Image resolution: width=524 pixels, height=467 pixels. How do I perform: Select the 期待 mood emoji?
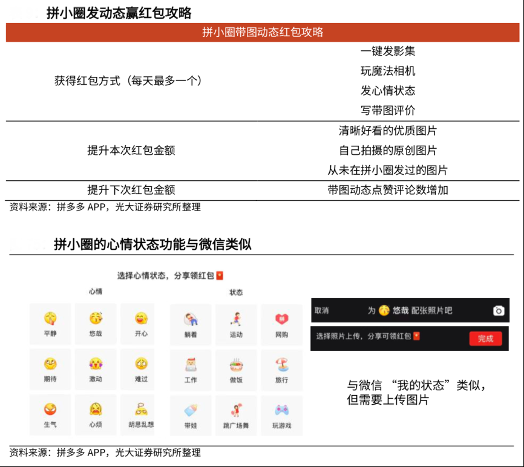(50, 364)
